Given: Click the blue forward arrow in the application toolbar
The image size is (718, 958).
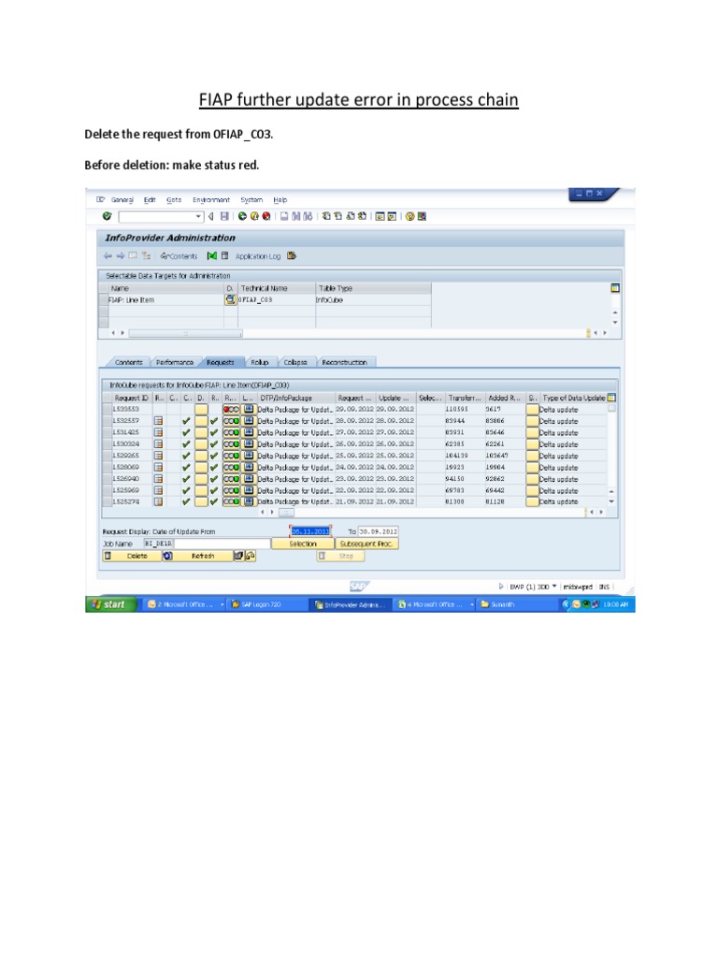Looking at the screenshot, I should (x=121, y=256).
